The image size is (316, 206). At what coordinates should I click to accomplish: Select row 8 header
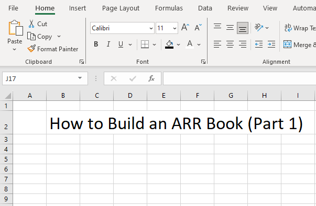tap(6, 189)
